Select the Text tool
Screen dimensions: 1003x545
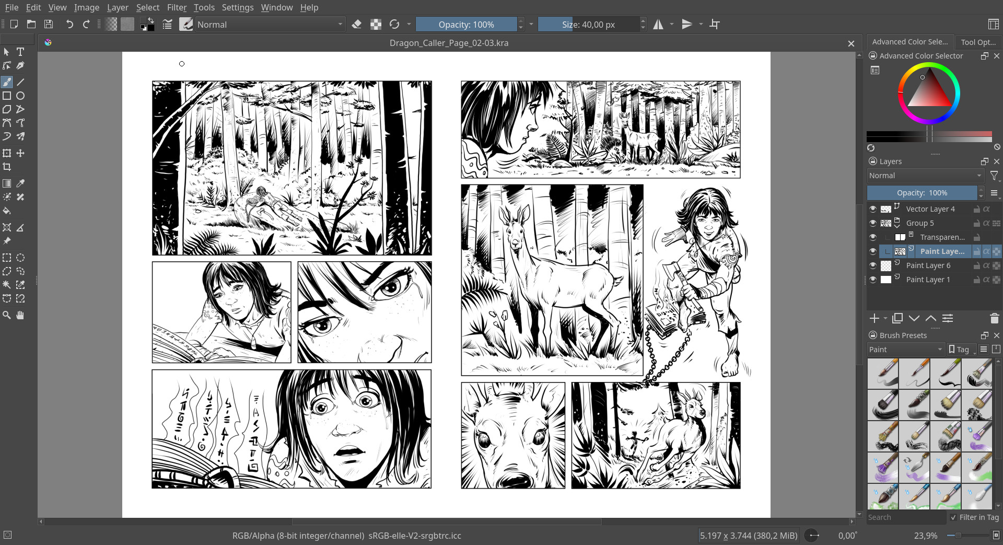pos(20,52)
